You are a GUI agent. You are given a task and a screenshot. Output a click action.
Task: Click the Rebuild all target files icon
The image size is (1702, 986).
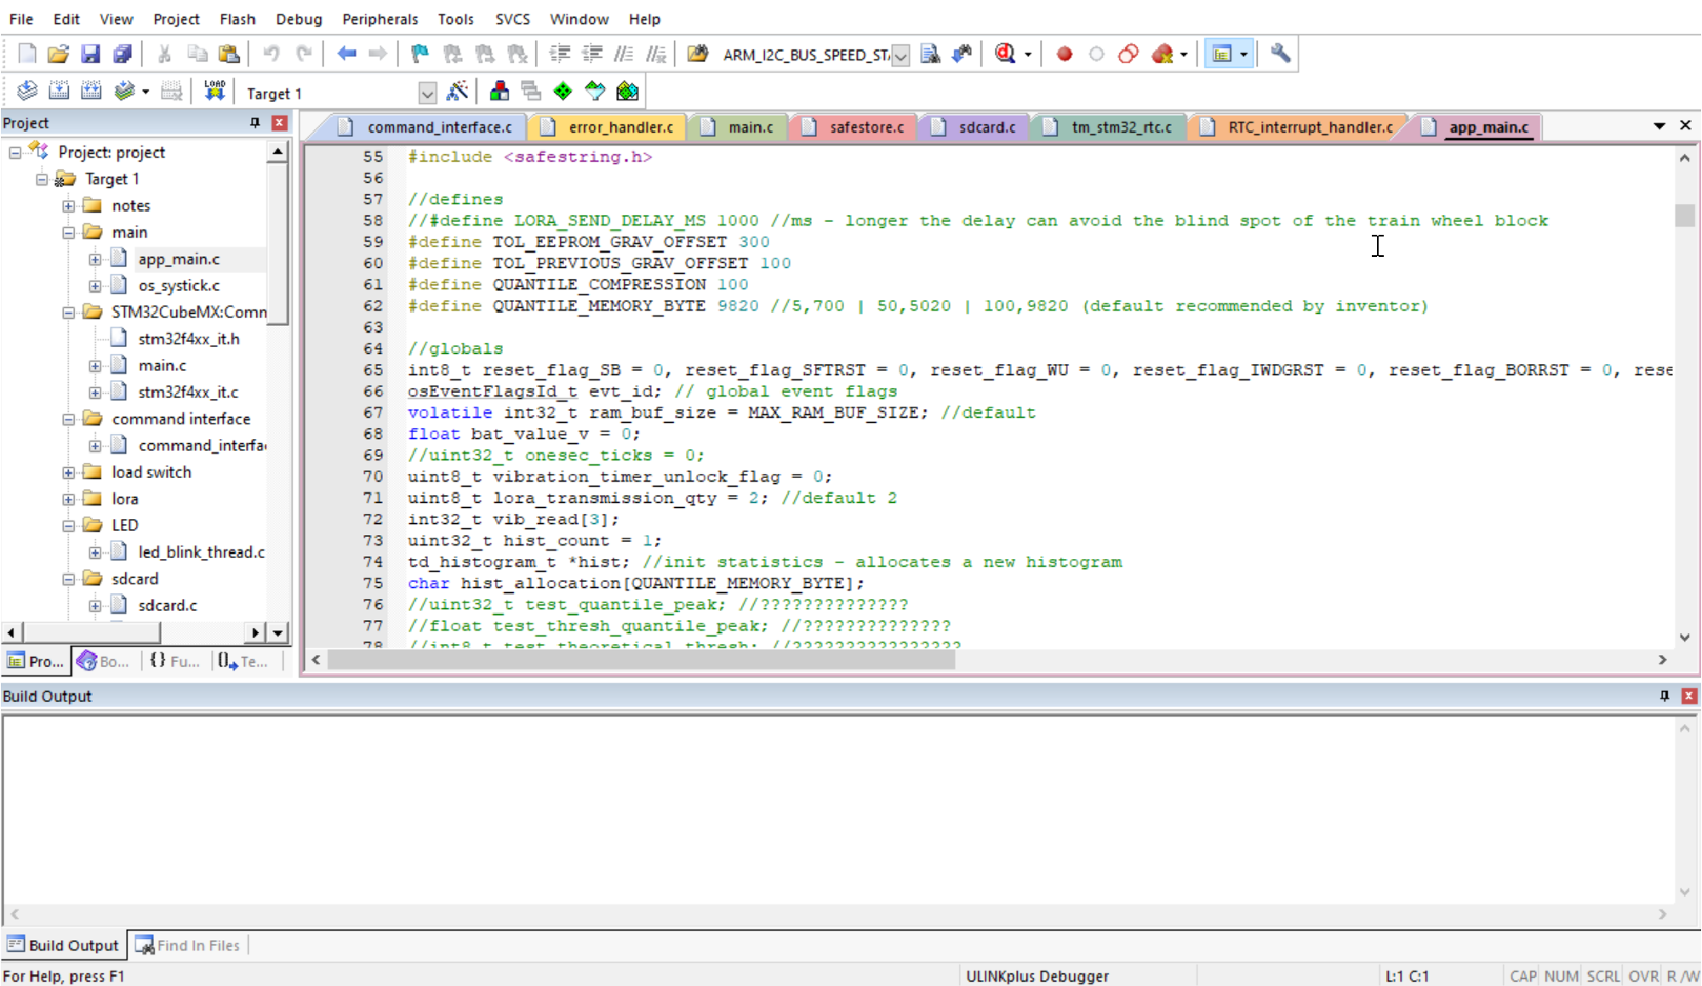tap(91, 91)
